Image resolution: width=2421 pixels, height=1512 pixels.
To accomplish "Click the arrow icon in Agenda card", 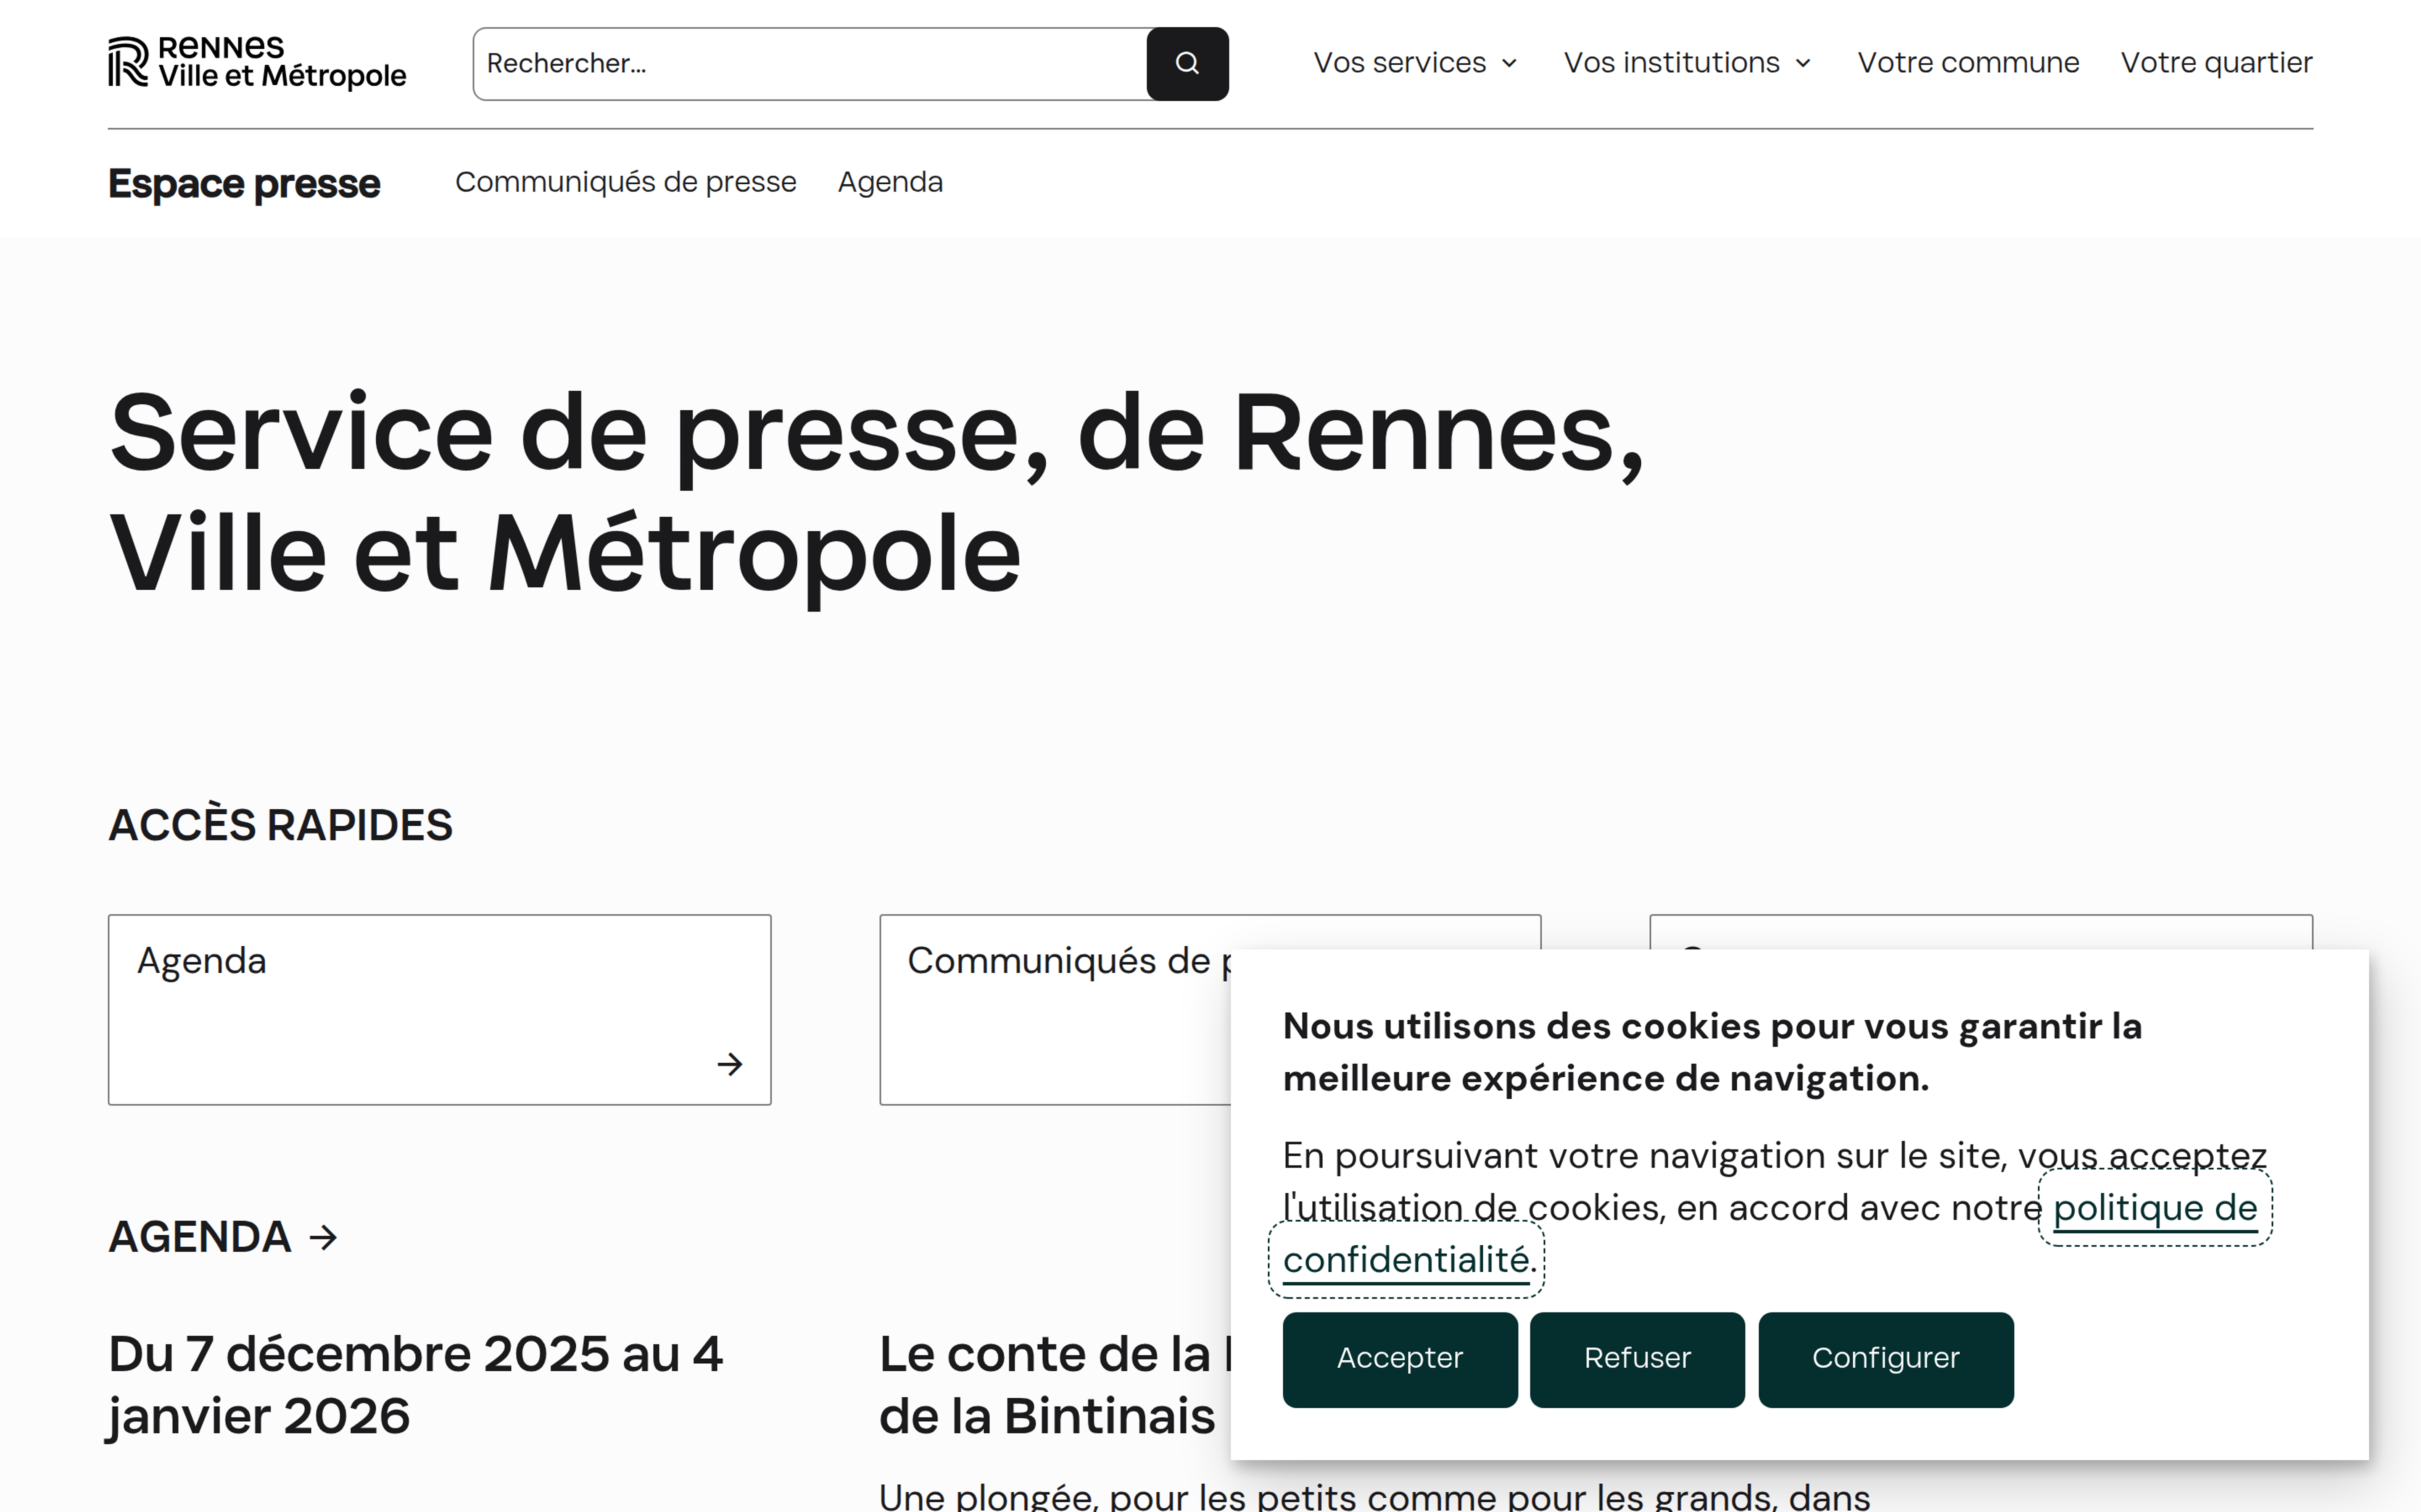I will click(729, 1064).
